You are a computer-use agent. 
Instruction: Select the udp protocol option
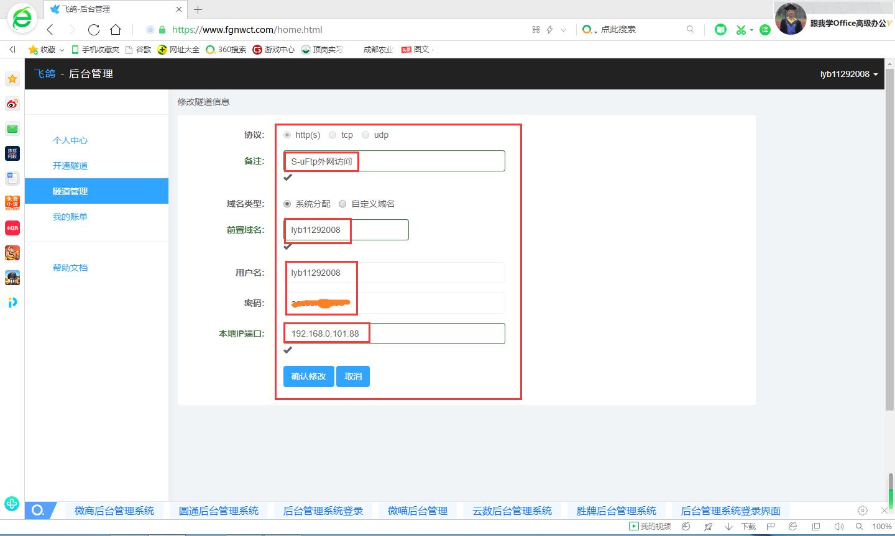[365, 135]
